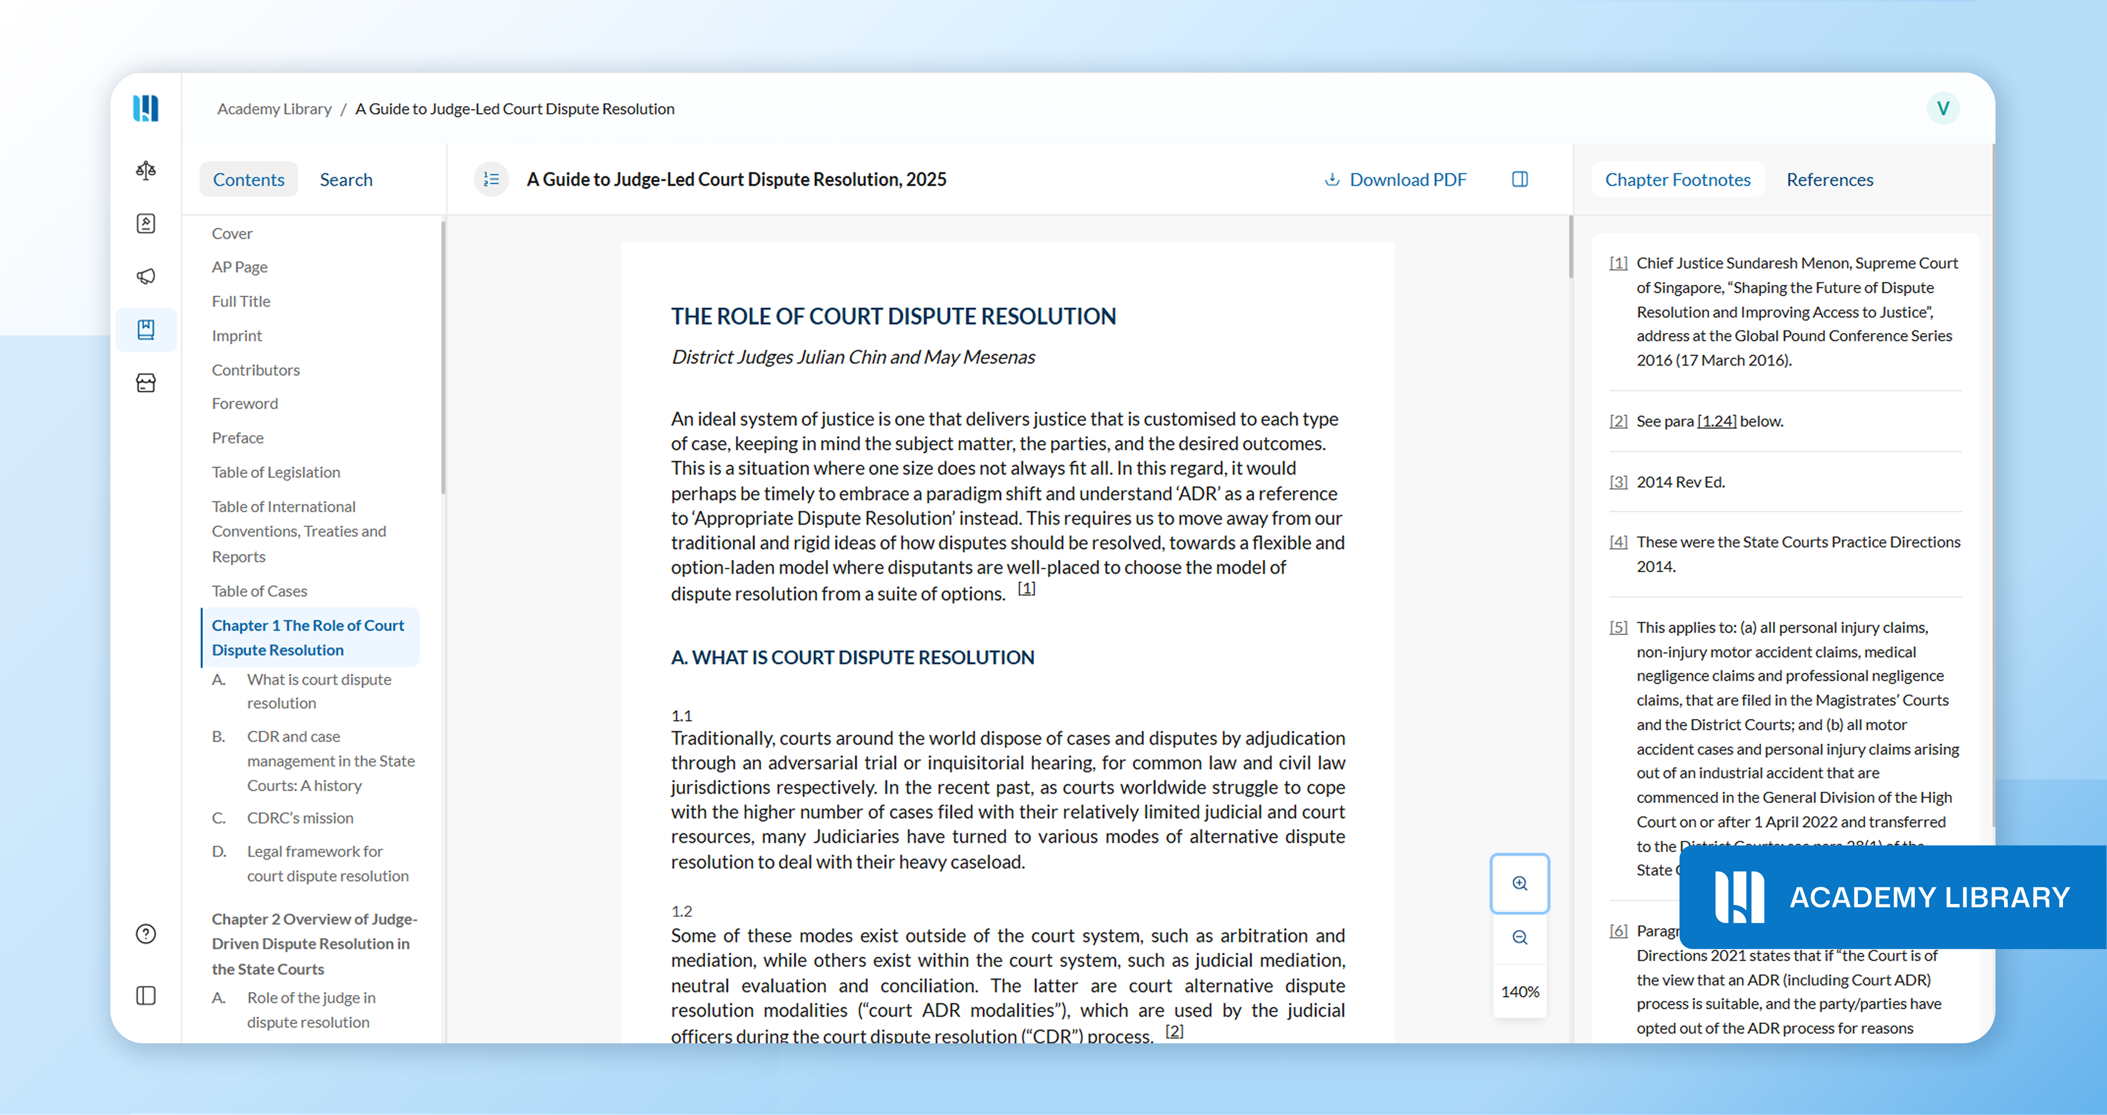The height and width of the screenshot is (1115, 2107).
Task: Zoom out of the document
Action: tap(1520, 938)
